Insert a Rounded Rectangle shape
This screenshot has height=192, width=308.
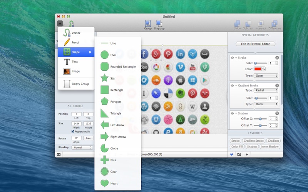pos(118,66)
